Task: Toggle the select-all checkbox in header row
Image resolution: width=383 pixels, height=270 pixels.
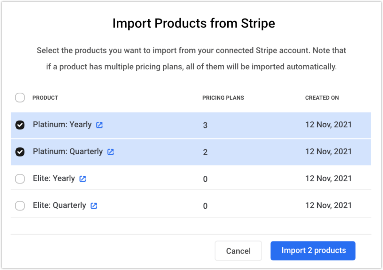Action: click(20, 97)
